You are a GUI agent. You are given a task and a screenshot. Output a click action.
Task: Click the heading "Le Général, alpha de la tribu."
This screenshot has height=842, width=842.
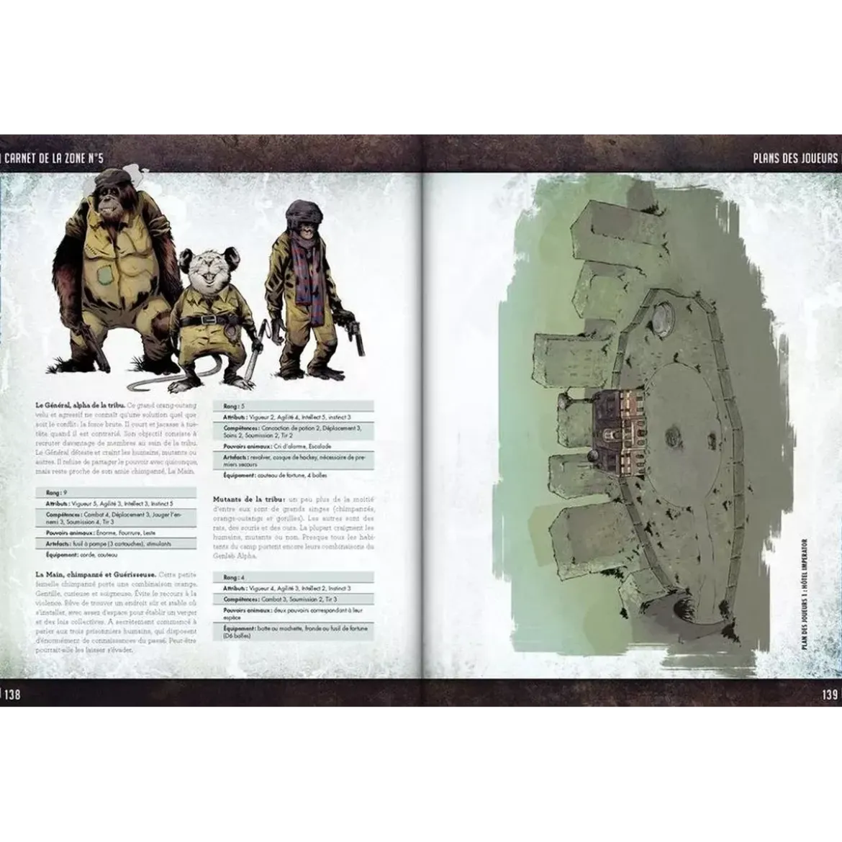tap(81, 405)
